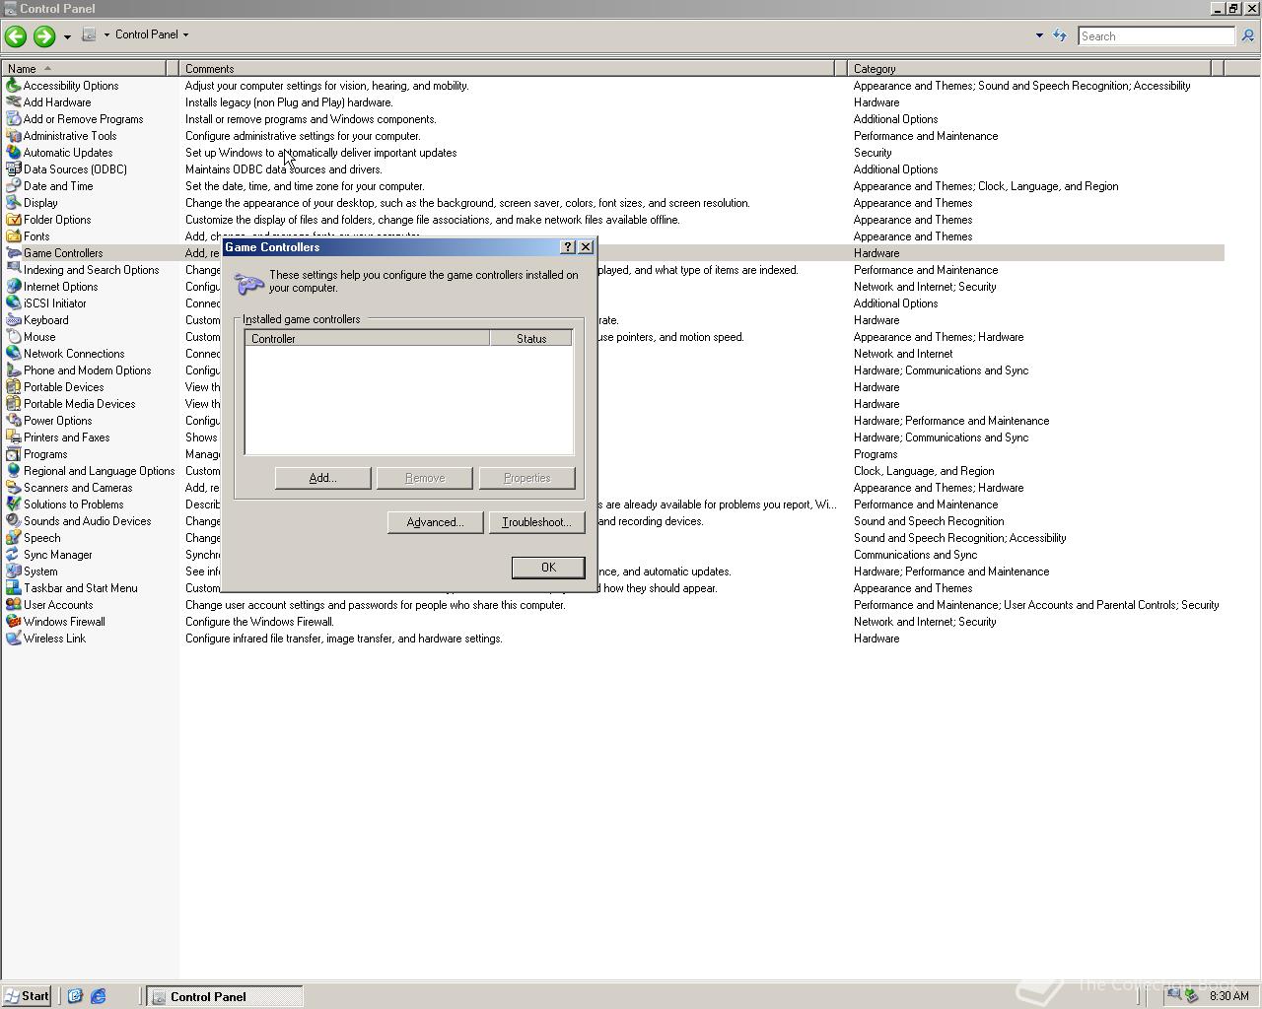
Task: Click the Controller column header in dialog
Action: click(x=368, y=338)
